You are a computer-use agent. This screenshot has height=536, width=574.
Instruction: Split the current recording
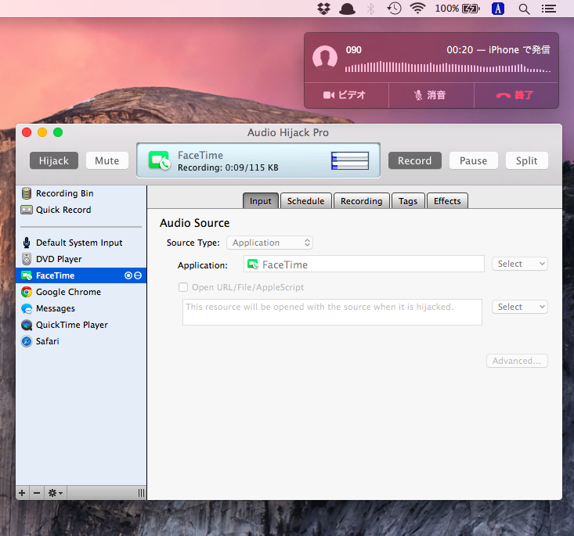pos(527,160)
